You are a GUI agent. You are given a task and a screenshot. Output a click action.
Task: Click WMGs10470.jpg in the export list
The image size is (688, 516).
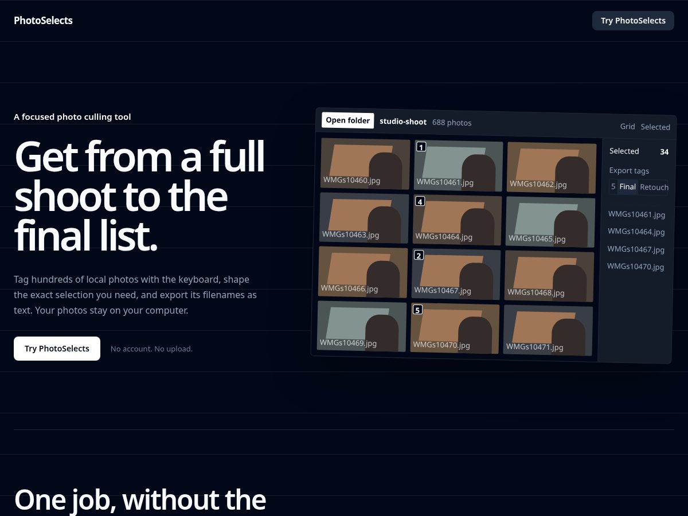tap(636, 267)
